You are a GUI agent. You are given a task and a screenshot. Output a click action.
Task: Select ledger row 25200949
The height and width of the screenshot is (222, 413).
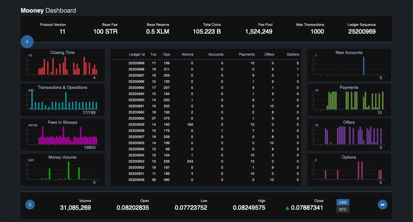[206, 180]
